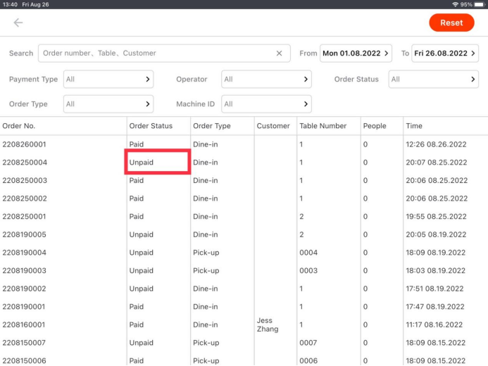Click the Time column header
Viewport: 488px width, 366px height.
pos(414,126)
